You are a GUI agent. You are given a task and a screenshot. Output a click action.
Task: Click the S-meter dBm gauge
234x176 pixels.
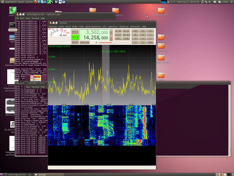pyautogui.click(x=59, y=32)
